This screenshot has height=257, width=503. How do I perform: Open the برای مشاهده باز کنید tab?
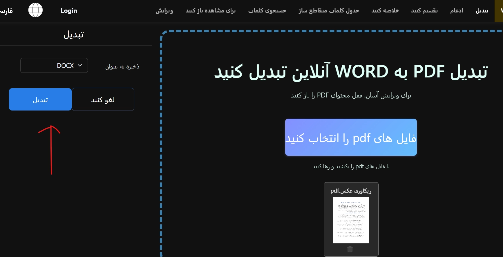(x=211, y=11)
